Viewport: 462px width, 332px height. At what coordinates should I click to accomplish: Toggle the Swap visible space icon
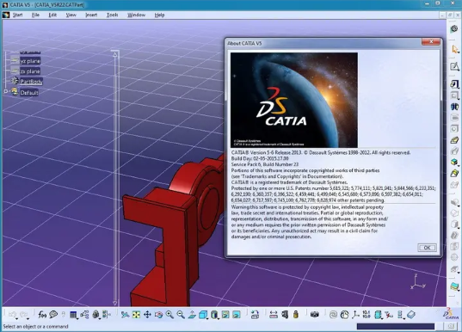tap(237, 315)
